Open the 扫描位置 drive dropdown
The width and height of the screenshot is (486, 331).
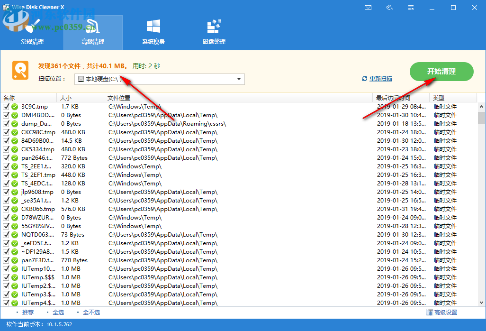[x=159, y=79]
